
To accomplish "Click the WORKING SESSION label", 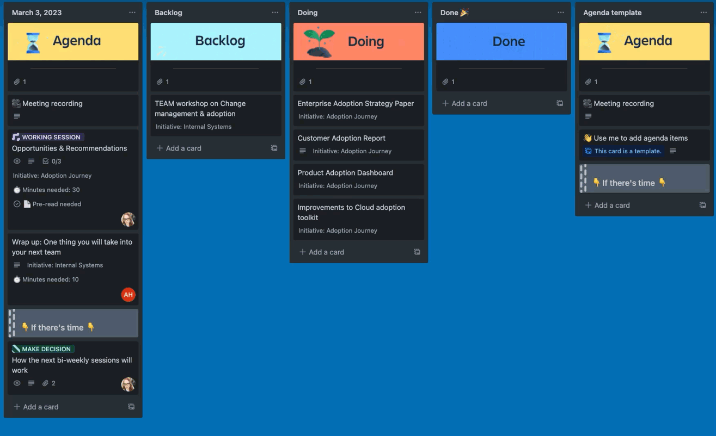I will pyautogui.click(x=48, y=137).
